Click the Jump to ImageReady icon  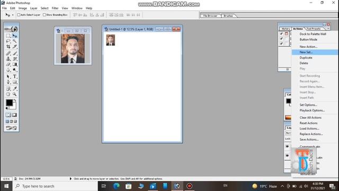tap(11, 128)
